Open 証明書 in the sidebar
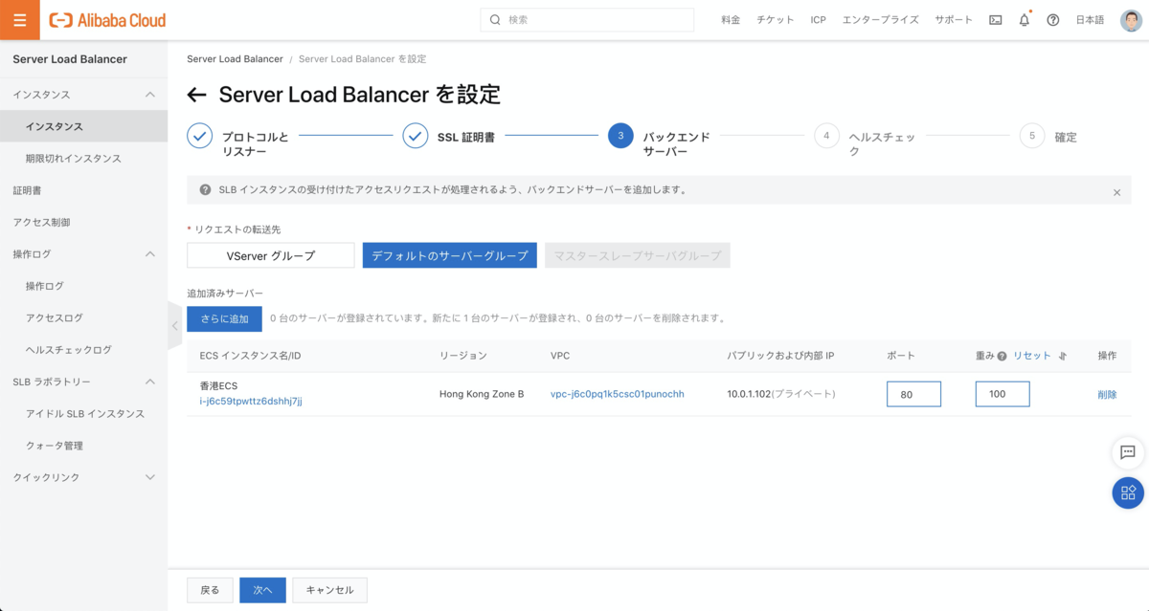1149x611 pixels. pyautogui.click(x=27, y=190)
